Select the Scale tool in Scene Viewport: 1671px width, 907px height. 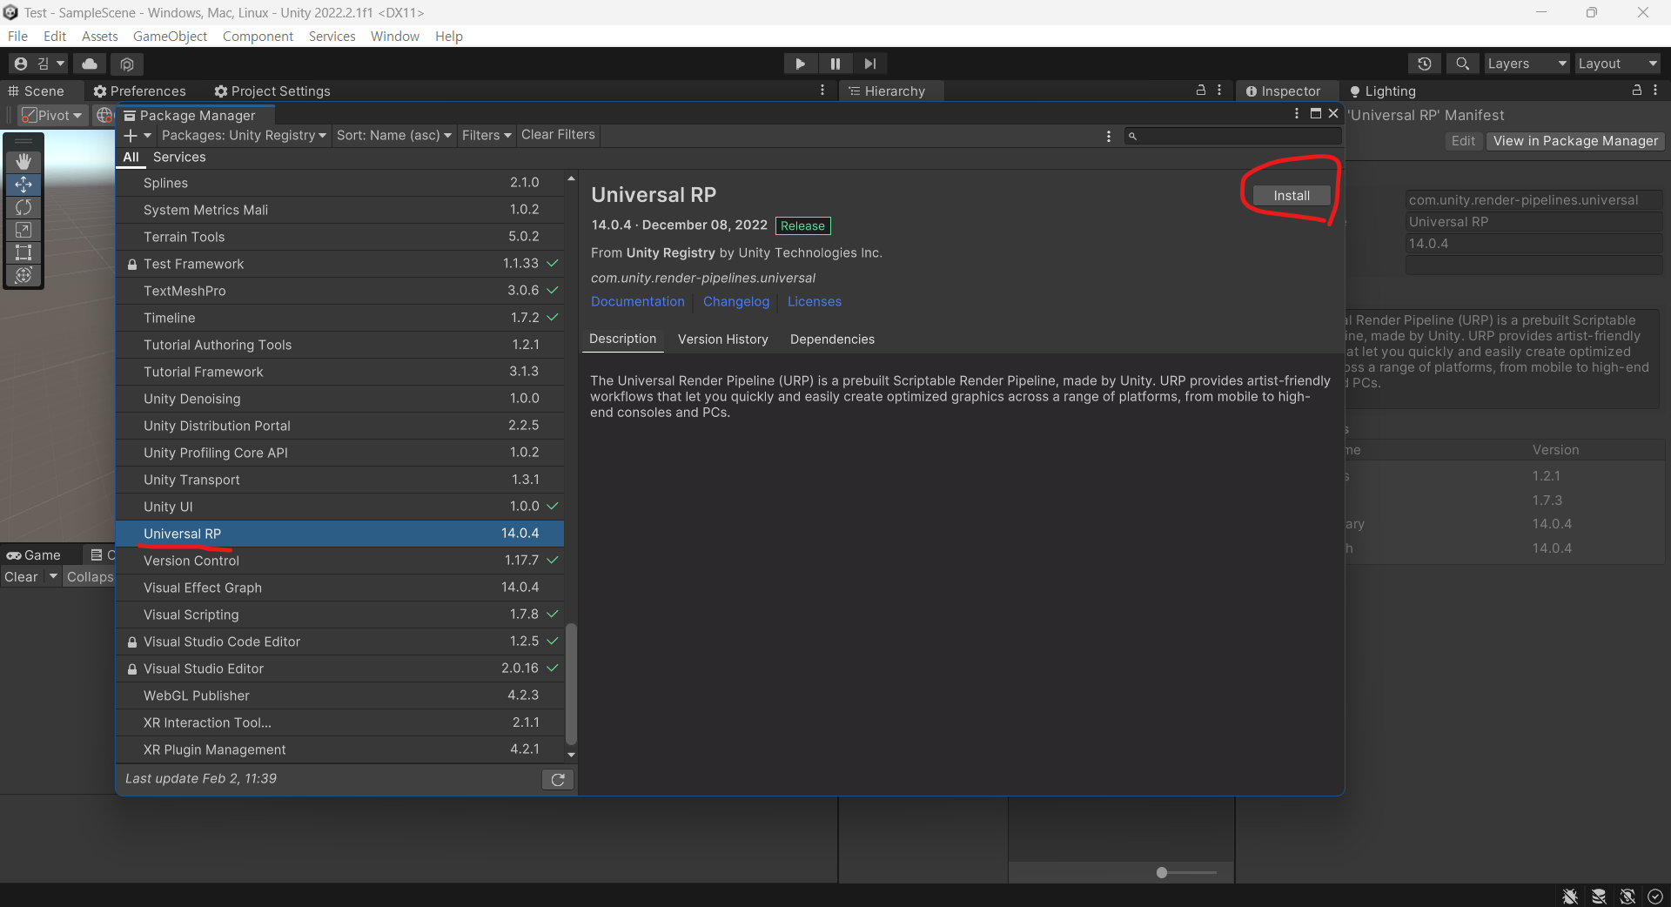click(x=23, y=230)
